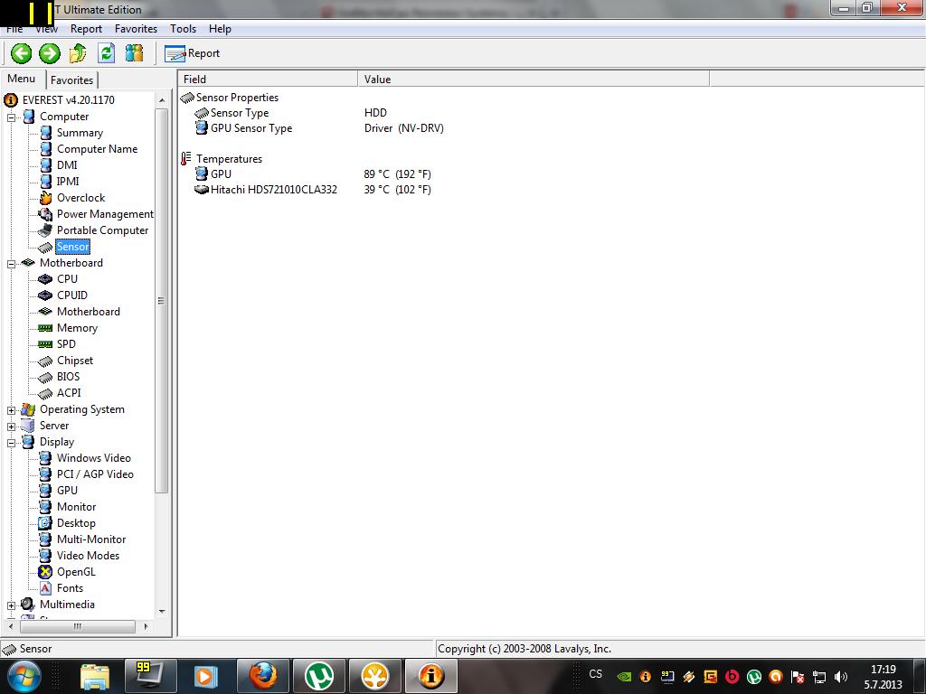This screenshot has height=694, width=926.
Task: Collapse the Display tree branch
Action: [11, 443]
